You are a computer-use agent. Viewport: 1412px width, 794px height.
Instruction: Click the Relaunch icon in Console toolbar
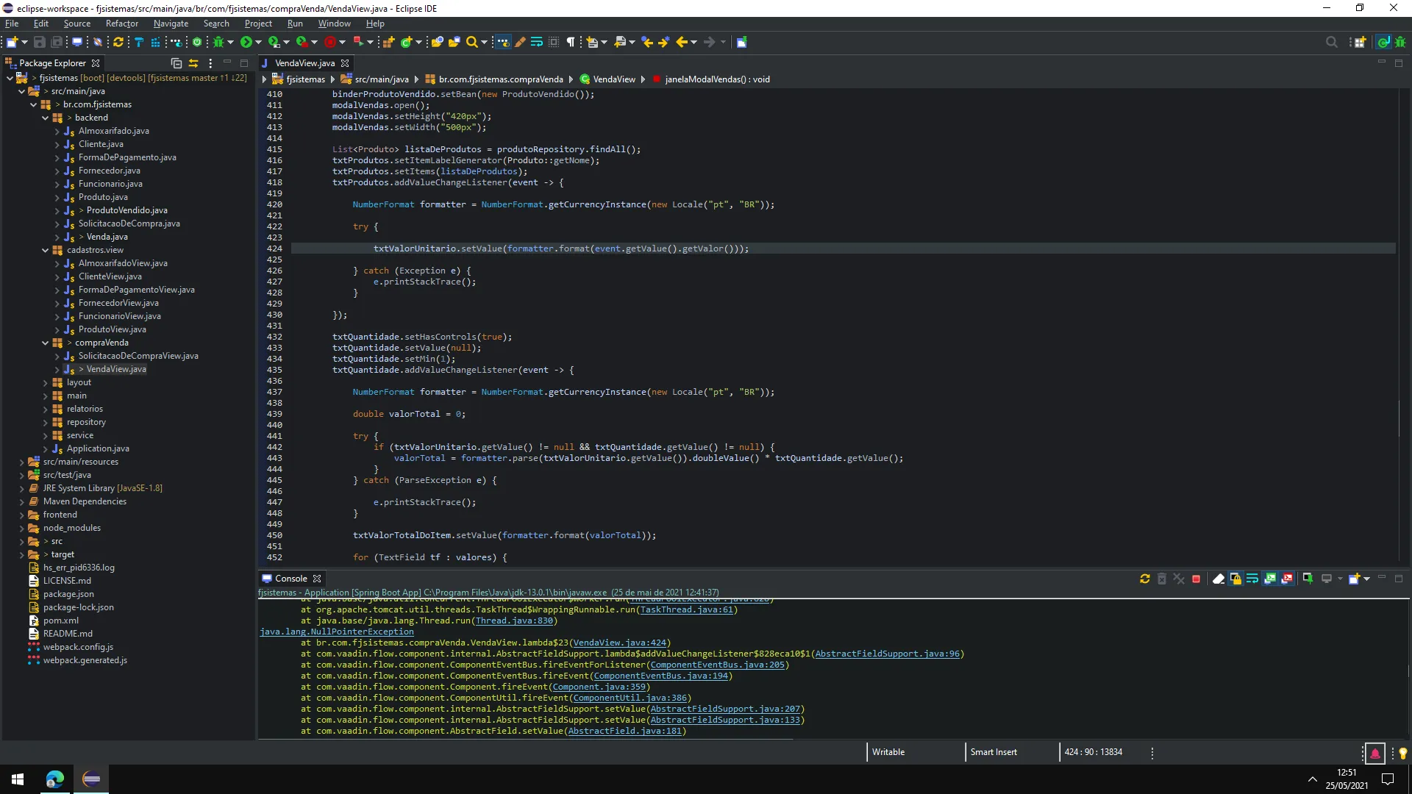tap(1144, 579)
